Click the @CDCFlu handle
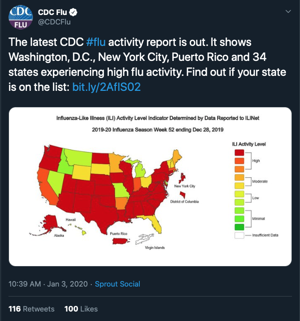Viewport: 300px width, 321px height. [54, 21]
